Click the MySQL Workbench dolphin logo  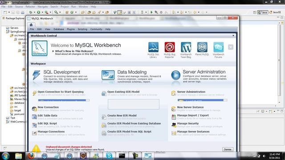[40, 48]
